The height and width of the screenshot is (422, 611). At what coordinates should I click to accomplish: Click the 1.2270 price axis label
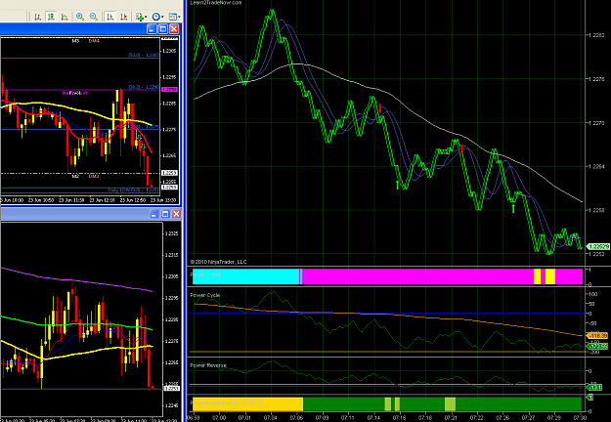click(596, 123)
